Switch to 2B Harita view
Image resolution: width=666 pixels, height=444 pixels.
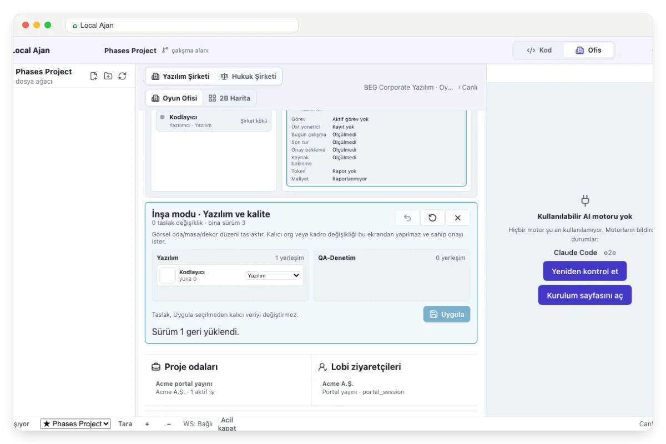[x=229, y=98]
